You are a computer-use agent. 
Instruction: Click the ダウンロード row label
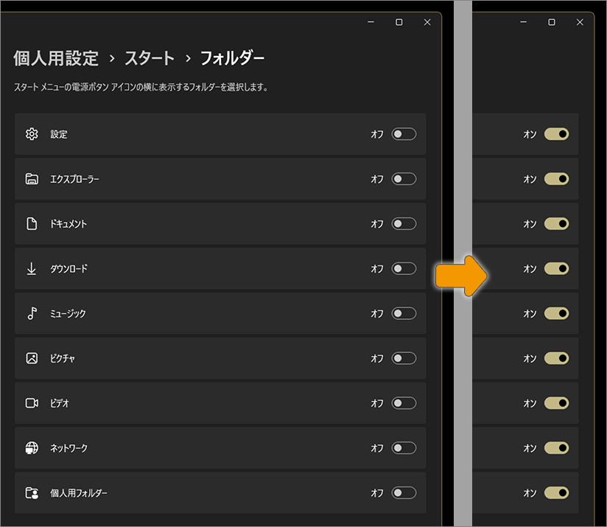69,269
